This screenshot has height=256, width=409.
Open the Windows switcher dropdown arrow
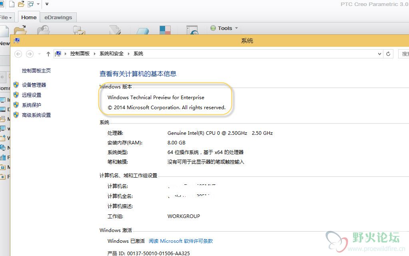(x=38, y=4)
